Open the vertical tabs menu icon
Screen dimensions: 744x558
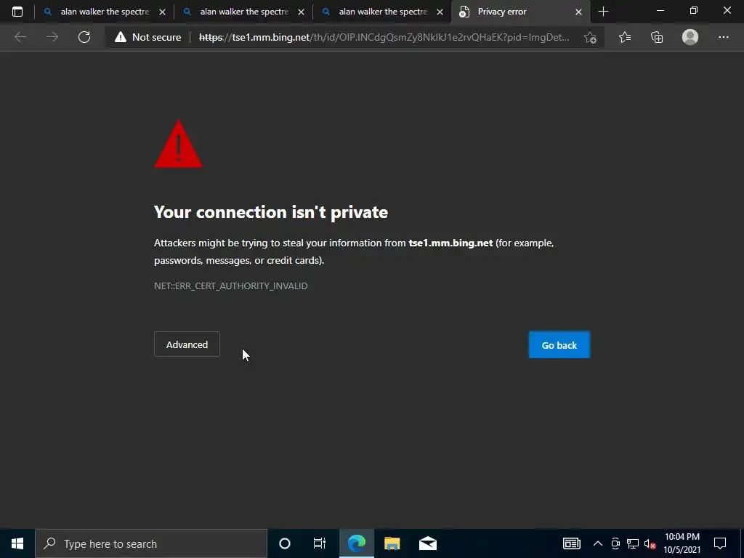pyautogui.click(x=17, y=12)
